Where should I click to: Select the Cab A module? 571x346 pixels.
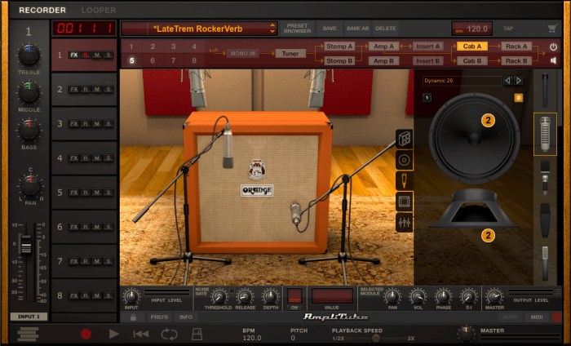tap(472, 47)
